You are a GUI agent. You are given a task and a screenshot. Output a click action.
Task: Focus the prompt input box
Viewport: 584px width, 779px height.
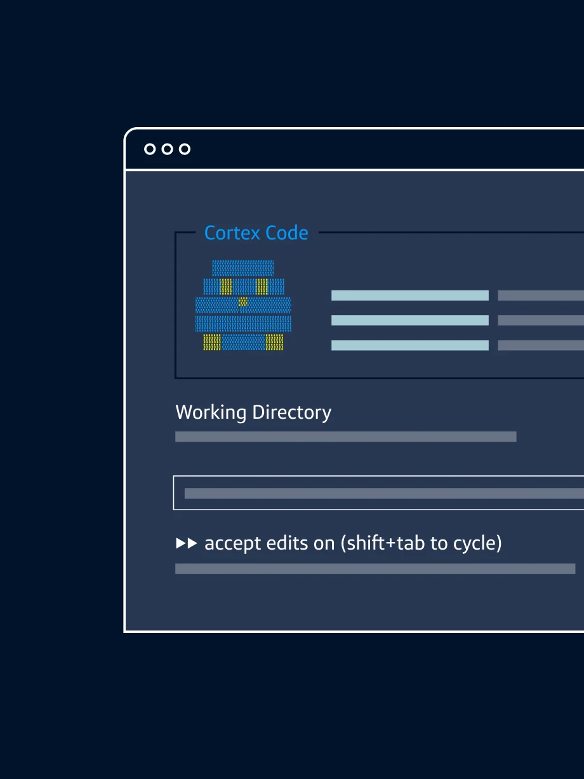pyautogui.click(x=378, y=492)
